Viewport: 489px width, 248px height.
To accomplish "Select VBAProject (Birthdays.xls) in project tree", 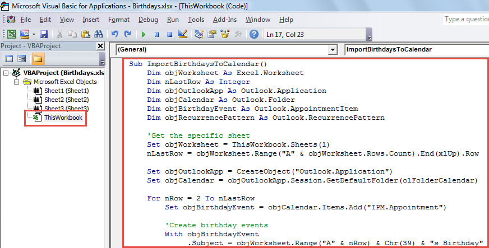I will click(63, 73).
